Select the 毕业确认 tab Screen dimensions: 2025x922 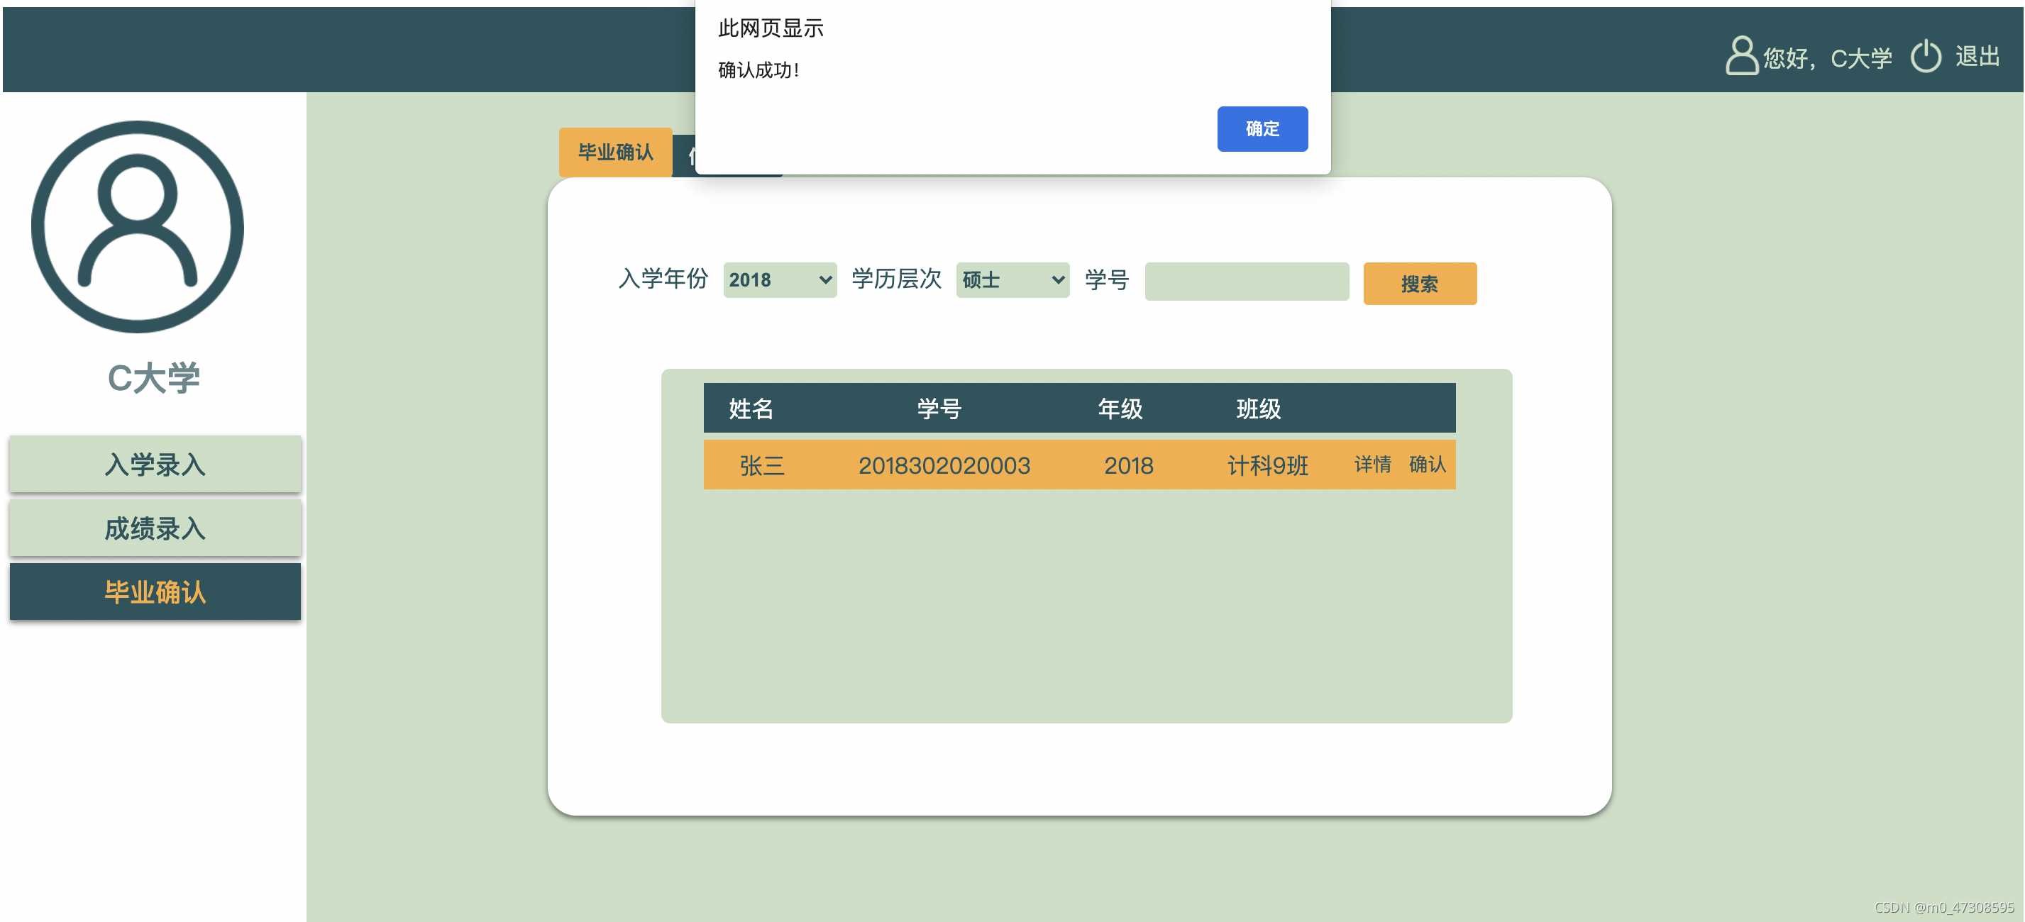pyautogui.click(x=614, y=152)
